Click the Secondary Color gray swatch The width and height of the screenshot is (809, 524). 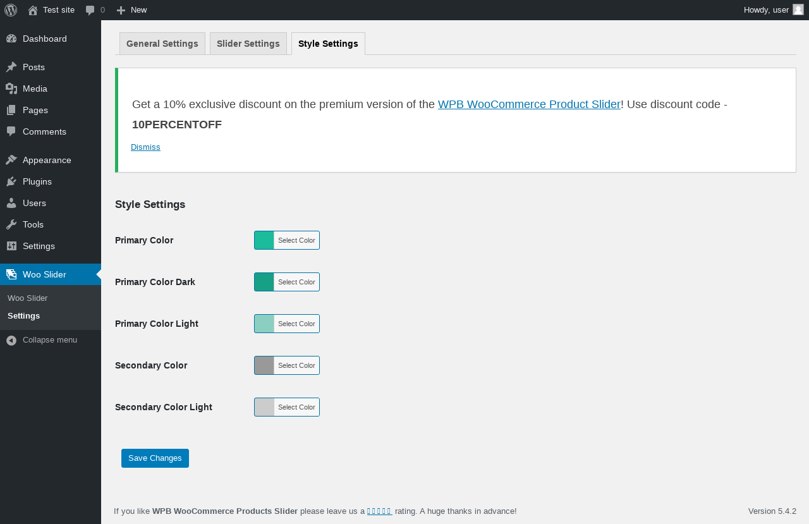pyautogui.click(x=264, y=365)
